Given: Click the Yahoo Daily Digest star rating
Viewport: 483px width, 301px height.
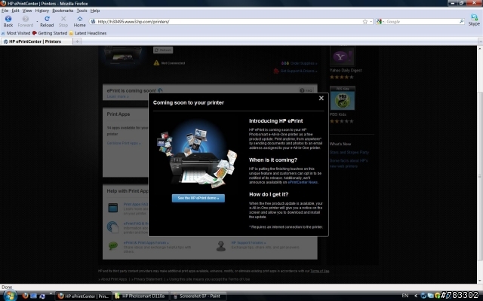Looking at the screenshot, I should 342,77.
